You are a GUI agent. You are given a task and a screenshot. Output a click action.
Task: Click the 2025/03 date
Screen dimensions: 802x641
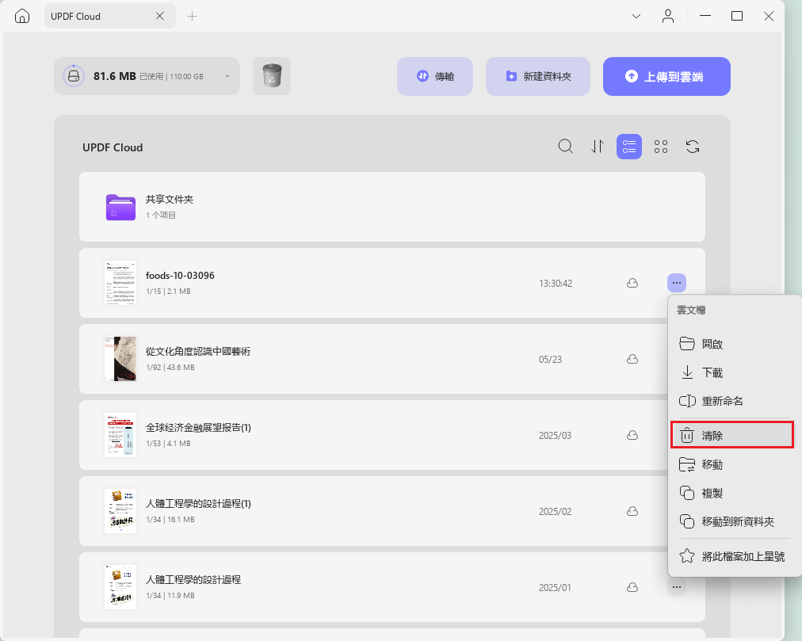[x=555, y=436]
